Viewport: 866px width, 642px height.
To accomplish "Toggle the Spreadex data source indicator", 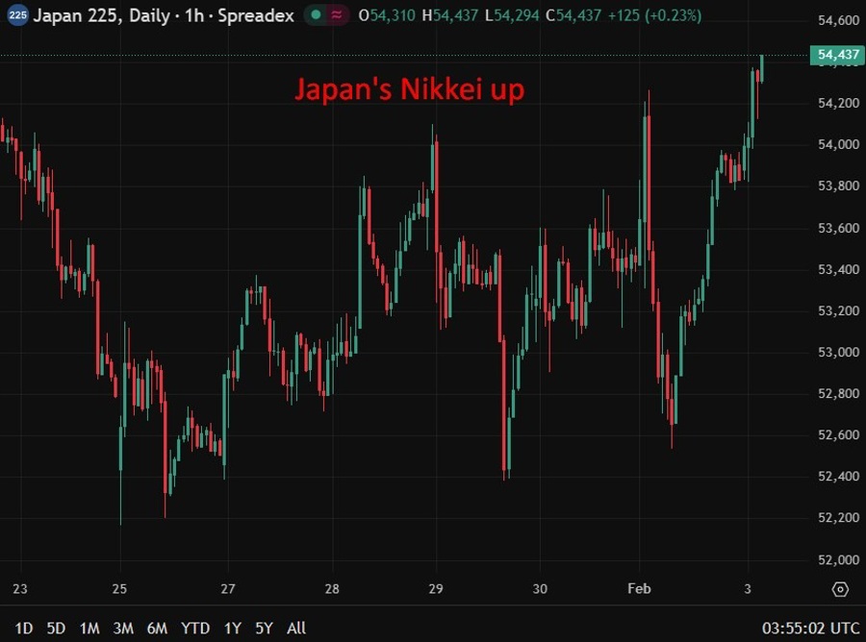I will click(x=258, y=15).
